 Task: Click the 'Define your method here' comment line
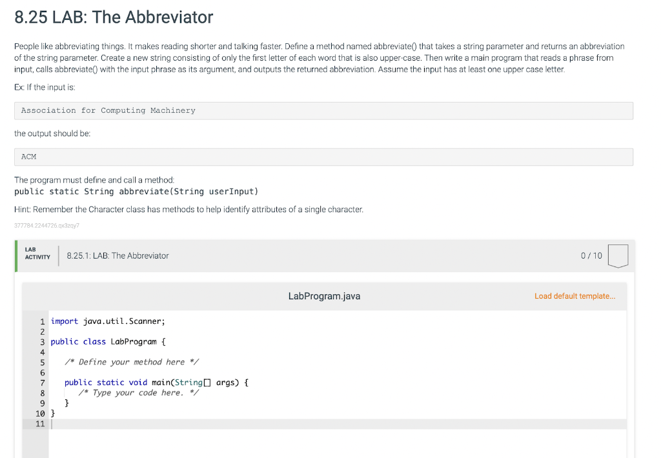(132, 362)
